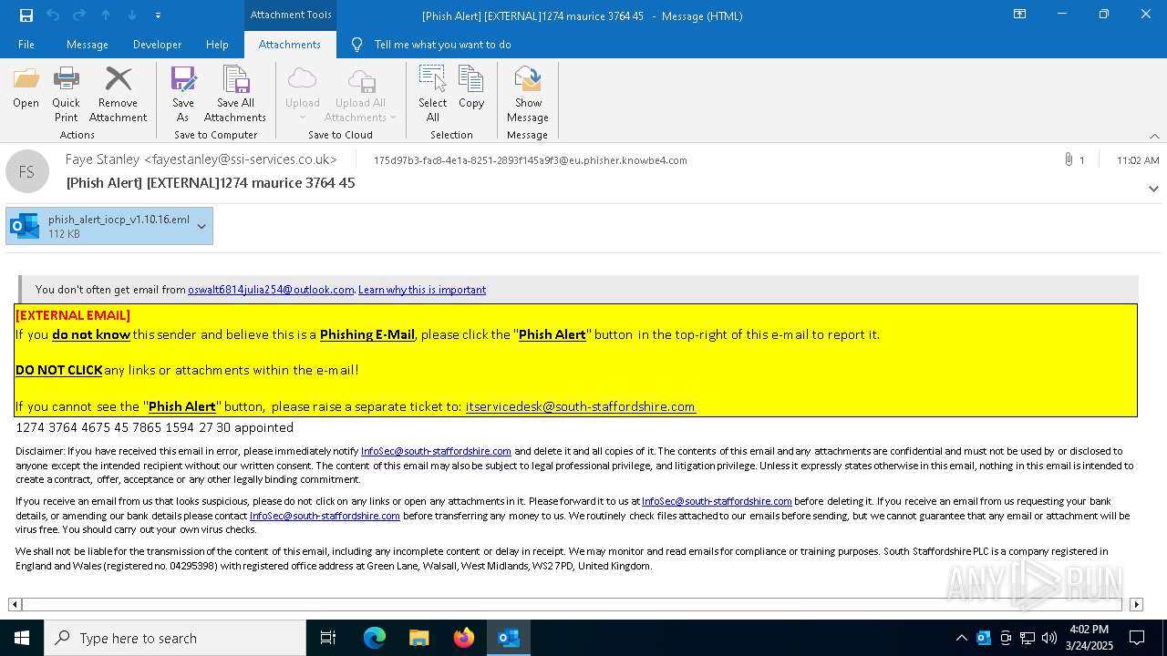Screen dimensions: 1167x656
Task: Switch to the Developer tab
Action: pyautogui.click(x=157, y=45)
